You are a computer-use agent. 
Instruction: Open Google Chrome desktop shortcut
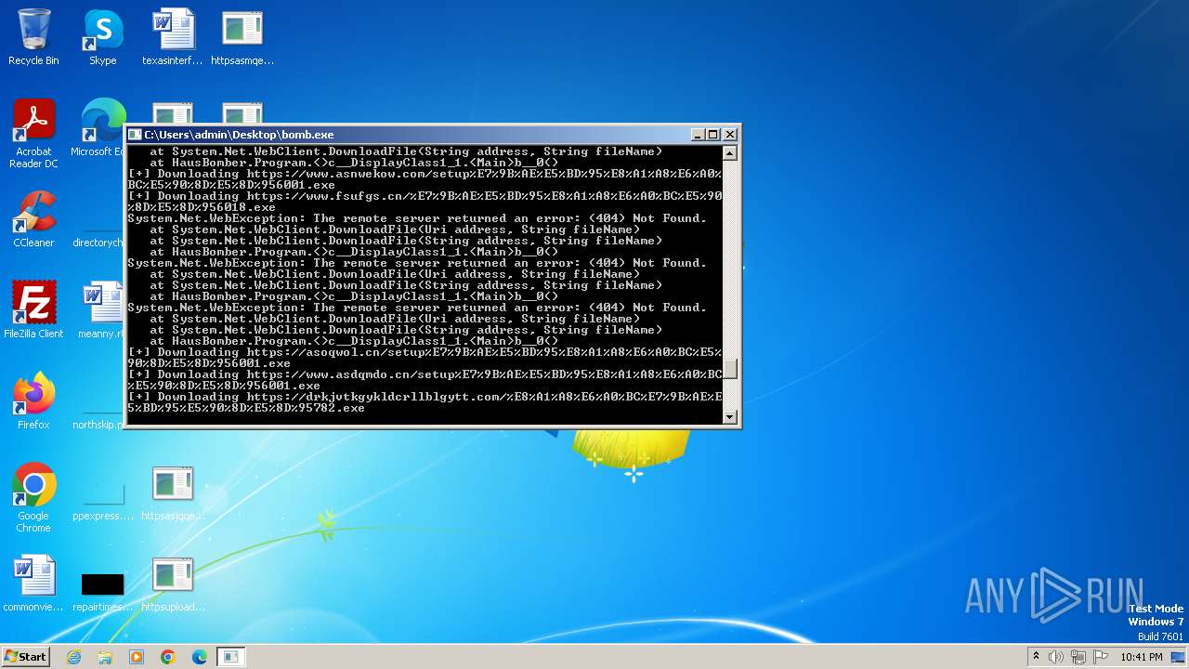tap(33, 498)
